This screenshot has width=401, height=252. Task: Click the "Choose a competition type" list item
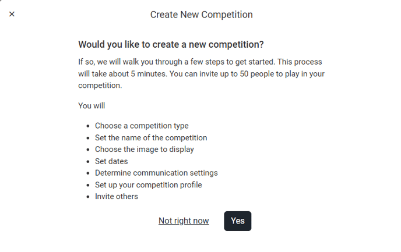click(x=142, y=126)
